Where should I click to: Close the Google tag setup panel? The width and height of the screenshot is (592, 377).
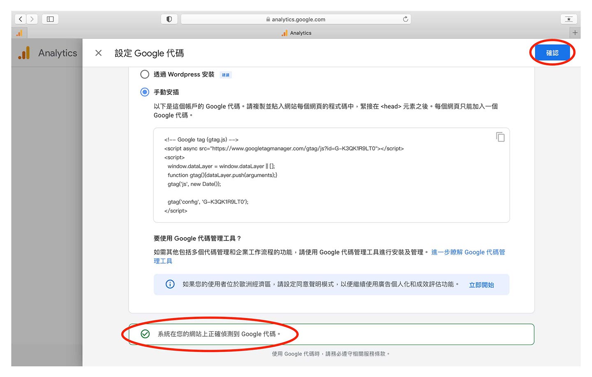pos(98,53)
